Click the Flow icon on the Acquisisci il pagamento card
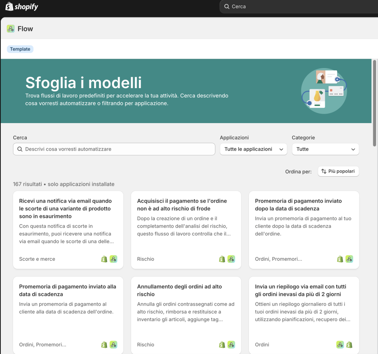Image resolution: width=378 pixels, height=354 pixels. pyautogui.click(x=231, y=259)
